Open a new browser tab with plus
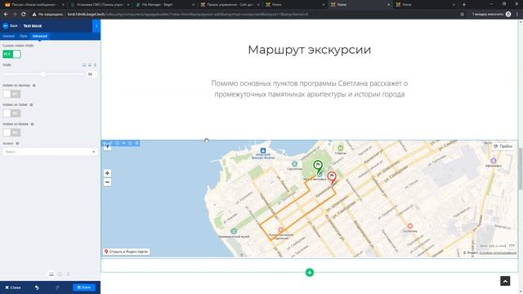 point(463,5)
